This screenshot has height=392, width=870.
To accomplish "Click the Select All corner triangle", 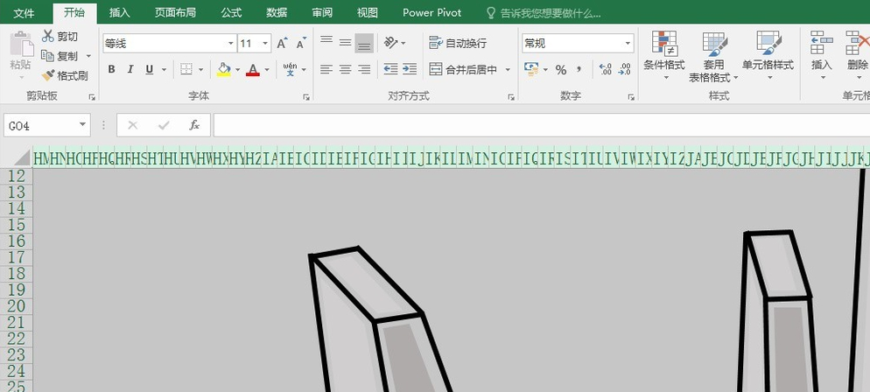I will 22,158.
